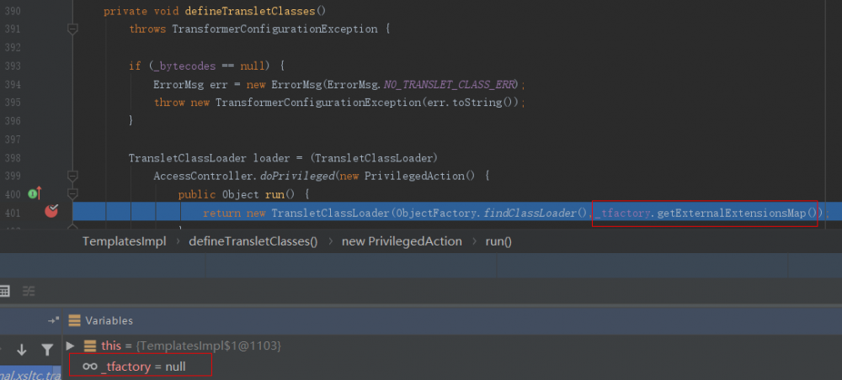Click the object icon beside 'this'

pyautogui.click(x=90, y=346)
